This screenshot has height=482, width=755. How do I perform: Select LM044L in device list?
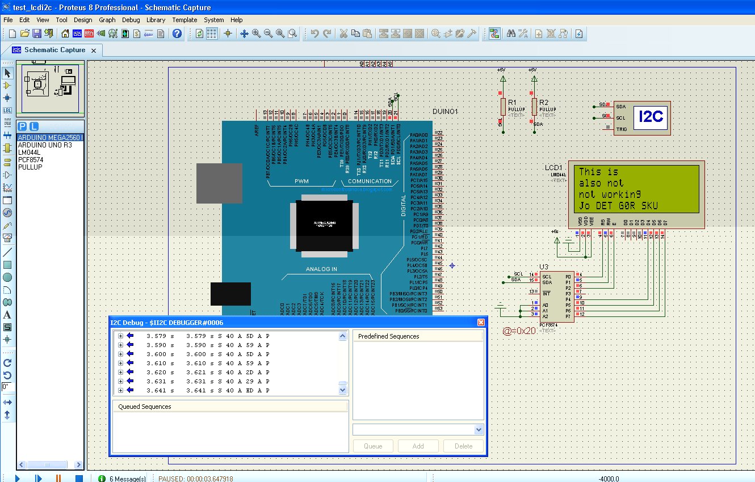(28, 153)
